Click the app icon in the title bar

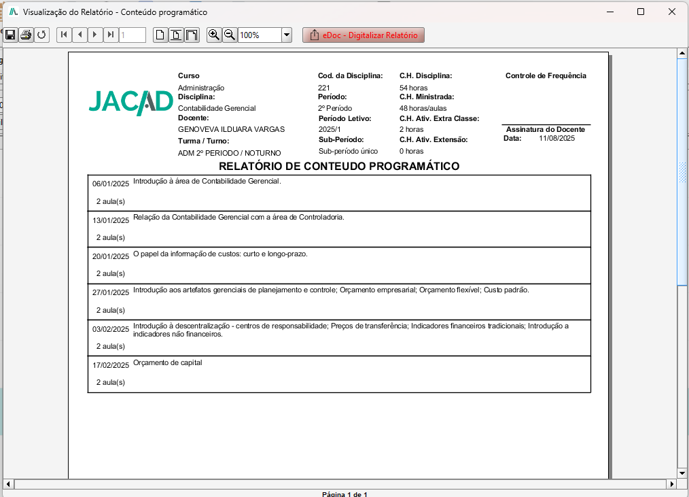pos(14,12)
